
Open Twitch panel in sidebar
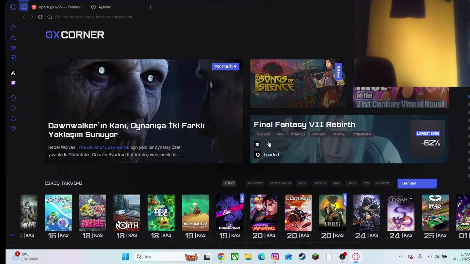[13, 83]
